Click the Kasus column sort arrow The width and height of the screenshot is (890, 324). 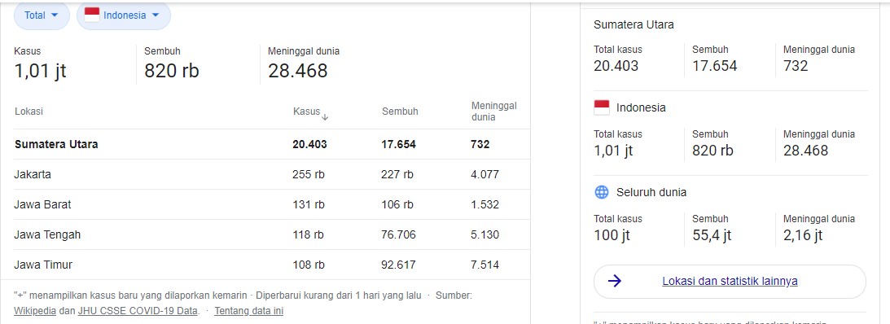pyautogui.click(x=325, y=117)
